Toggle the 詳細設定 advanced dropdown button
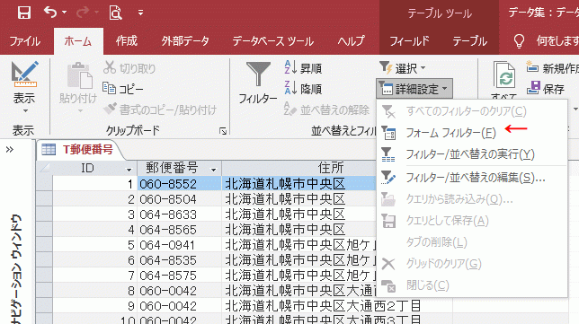The height and width of the screenshot is (324, 579). tap(414, 89)
